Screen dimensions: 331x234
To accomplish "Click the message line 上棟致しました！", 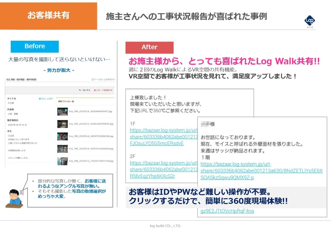I will click(148, 97).
